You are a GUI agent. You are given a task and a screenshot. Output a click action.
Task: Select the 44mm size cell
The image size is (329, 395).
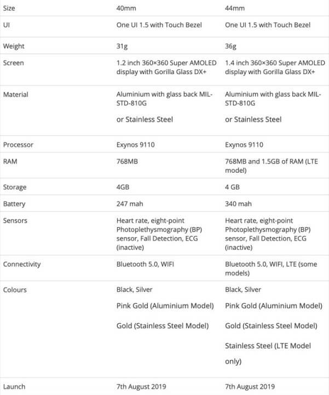pos(235,8)
